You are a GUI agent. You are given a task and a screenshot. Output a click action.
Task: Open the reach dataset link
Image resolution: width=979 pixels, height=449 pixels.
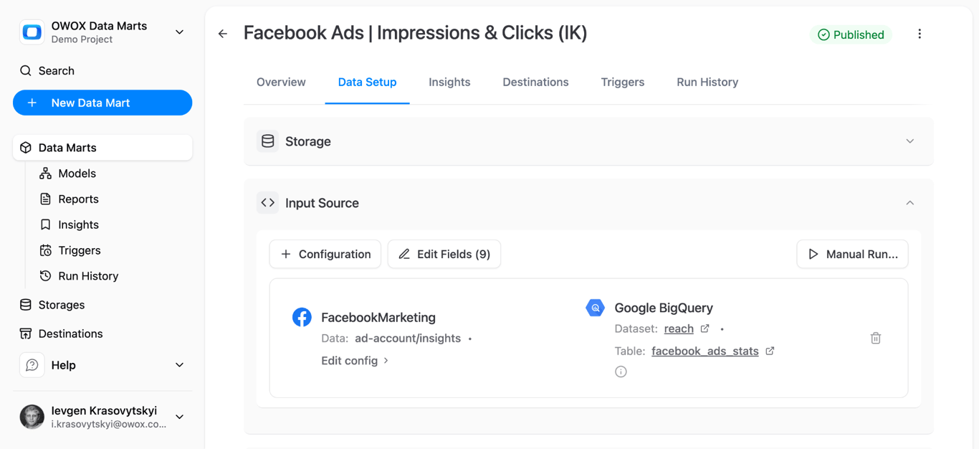[679, 329]
